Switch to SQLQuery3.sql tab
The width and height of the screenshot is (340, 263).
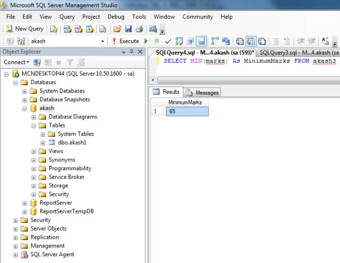tap(299, 53)
